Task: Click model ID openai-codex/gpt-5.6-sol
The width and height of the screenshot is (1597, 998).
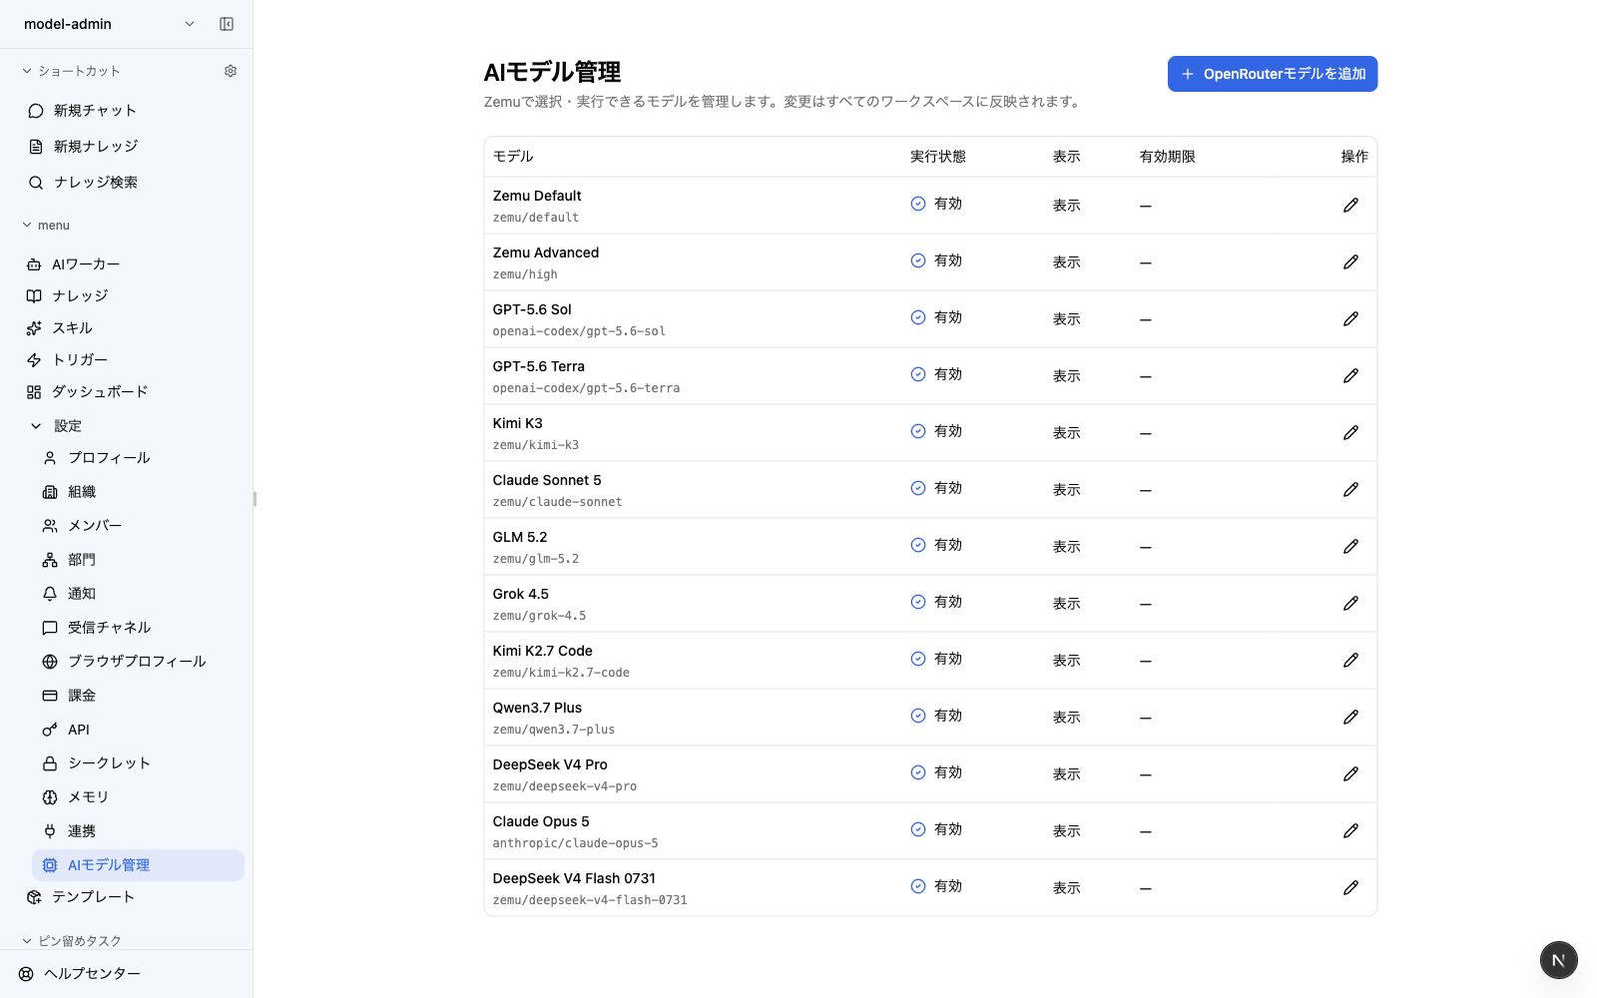Action: tap(579, 331)
